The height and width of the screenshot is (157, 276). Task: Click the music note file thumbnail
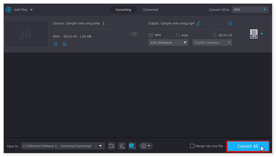pos(26,34)
